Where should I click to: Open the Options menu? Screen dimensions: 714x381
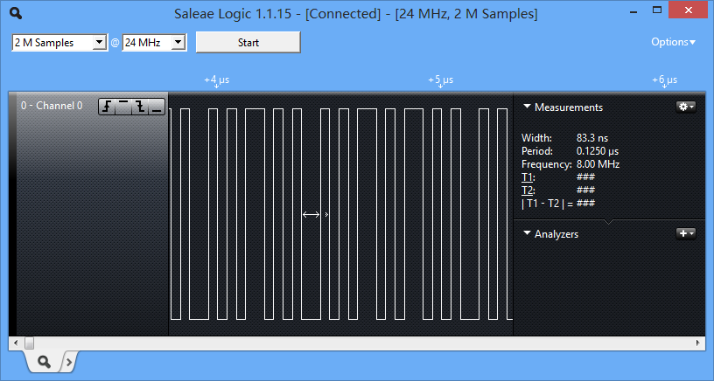click(x=673, y=42)
